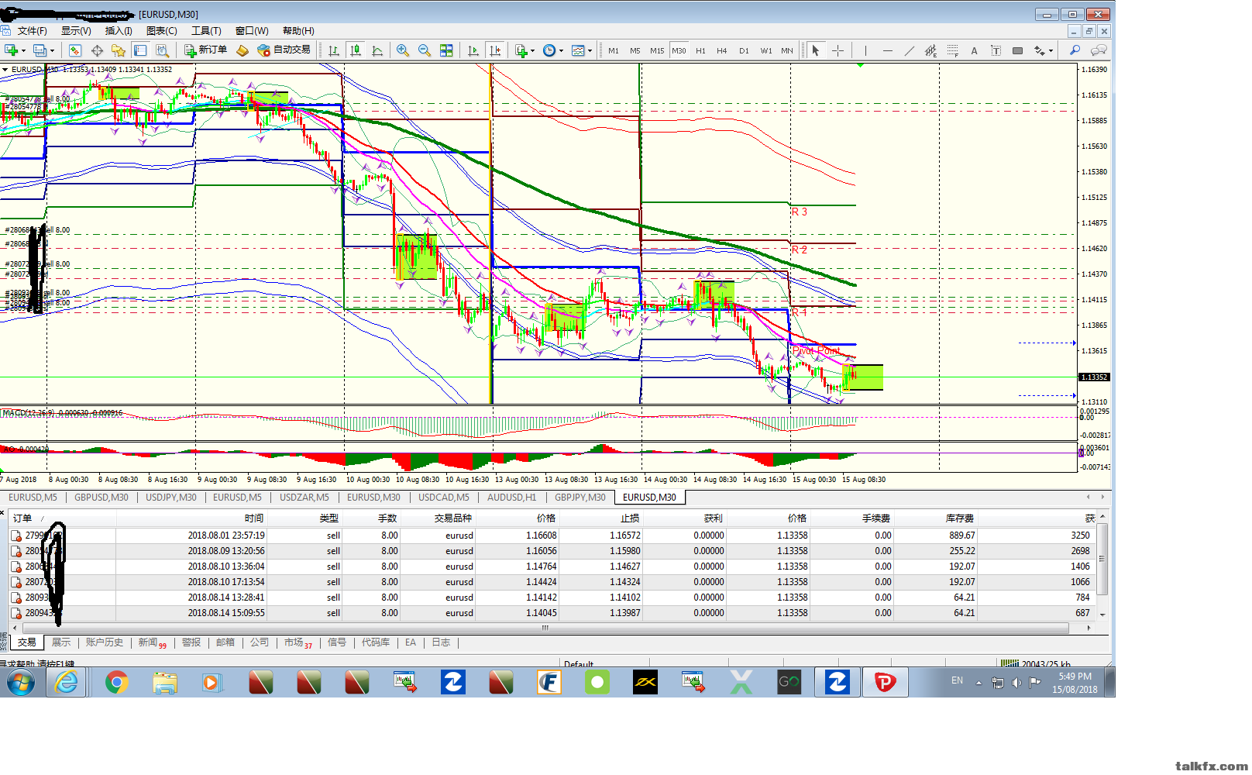Open the indicators list dropdown
1252x775 pixels.
[525, 50]
